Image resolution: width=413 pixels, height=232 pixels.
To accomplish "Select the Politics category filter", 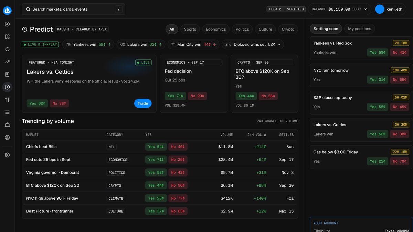I will [242, 29].
